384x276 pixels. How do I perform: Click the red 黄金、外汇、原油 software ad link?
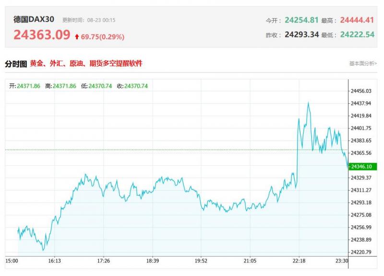[86, 63]
